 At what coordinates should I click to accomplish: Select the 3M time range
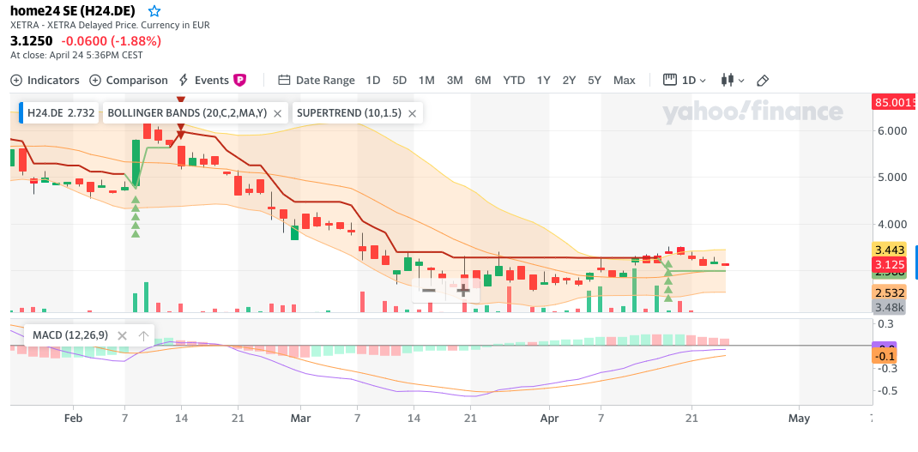click(455, 80)
